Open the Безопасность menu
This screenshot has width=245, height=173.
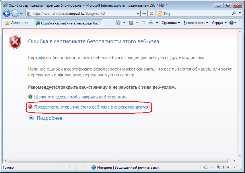[196, 23]
